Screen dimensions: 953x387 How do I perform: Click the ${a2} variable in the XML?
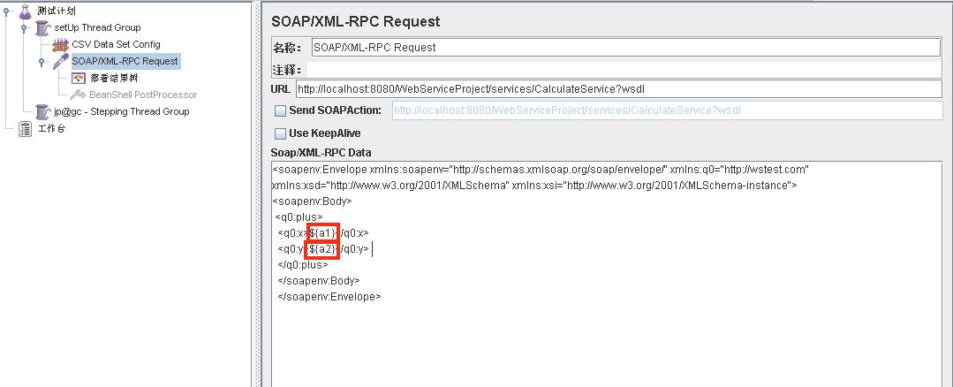point(322,249)
